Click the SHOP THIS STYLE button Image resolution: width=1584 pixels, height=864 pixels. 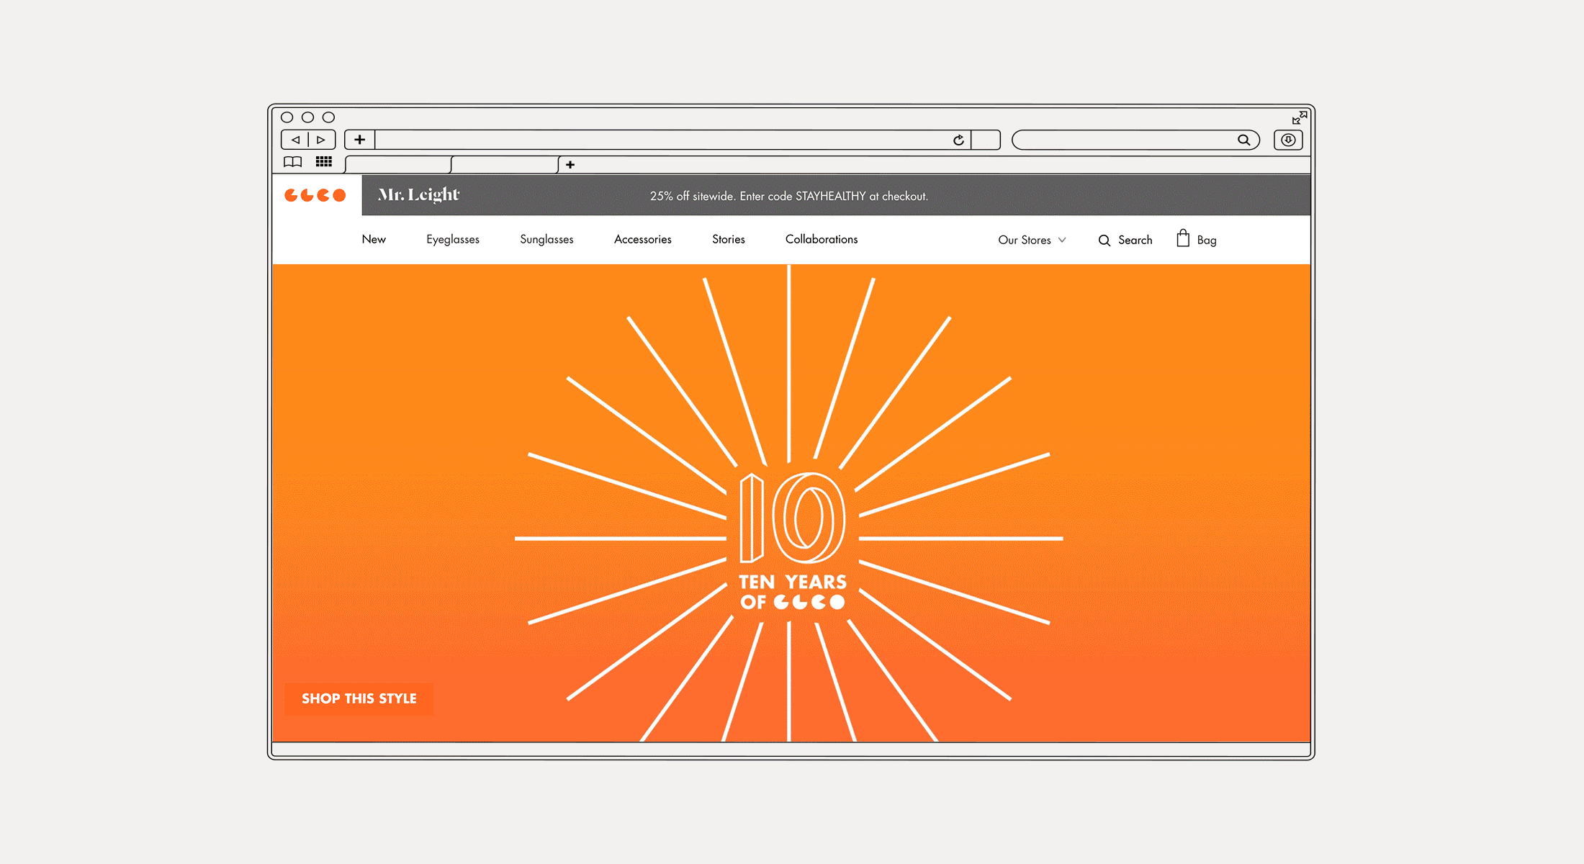tap(359, 698)
